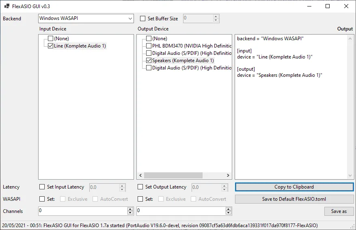
Task: Toggle the input WASAPI AutoConvert checkbox
Action: 95,199
